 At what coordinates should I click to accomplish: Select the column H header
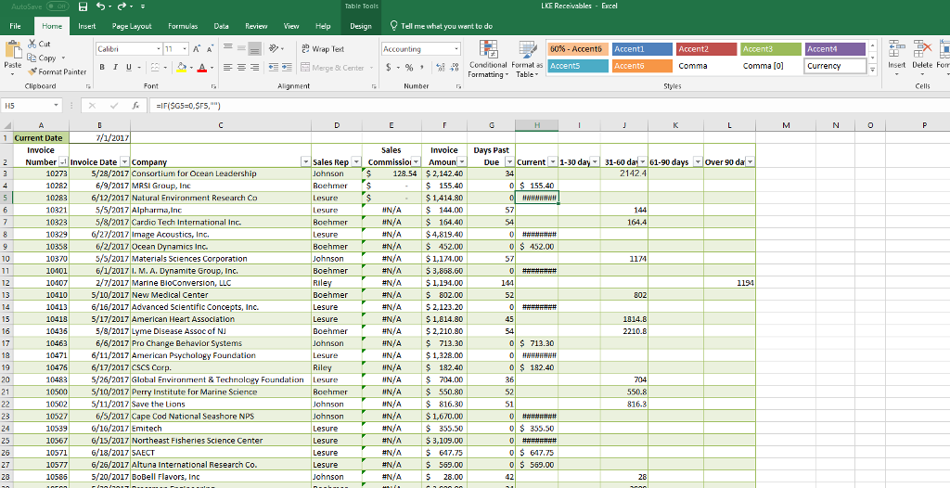(537, 125)
